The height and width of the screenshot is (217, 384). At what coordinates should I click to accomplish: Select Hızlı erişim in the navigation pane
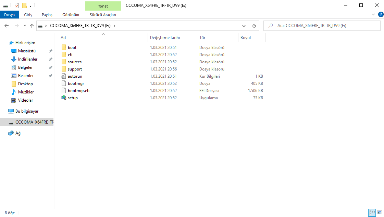pyautogui.click(x=25, y=43)
